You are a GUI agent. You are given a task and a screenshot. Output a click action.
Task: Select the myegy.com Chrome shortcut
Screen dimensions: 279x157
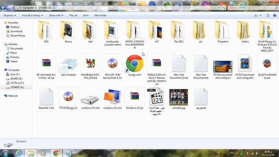point(135,65)
